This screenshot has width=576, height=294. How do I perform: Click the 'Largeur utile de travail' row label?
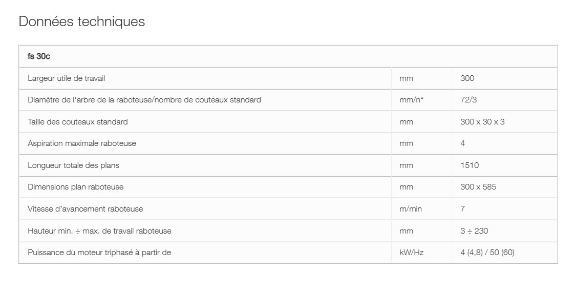click(x=67, y=78)
